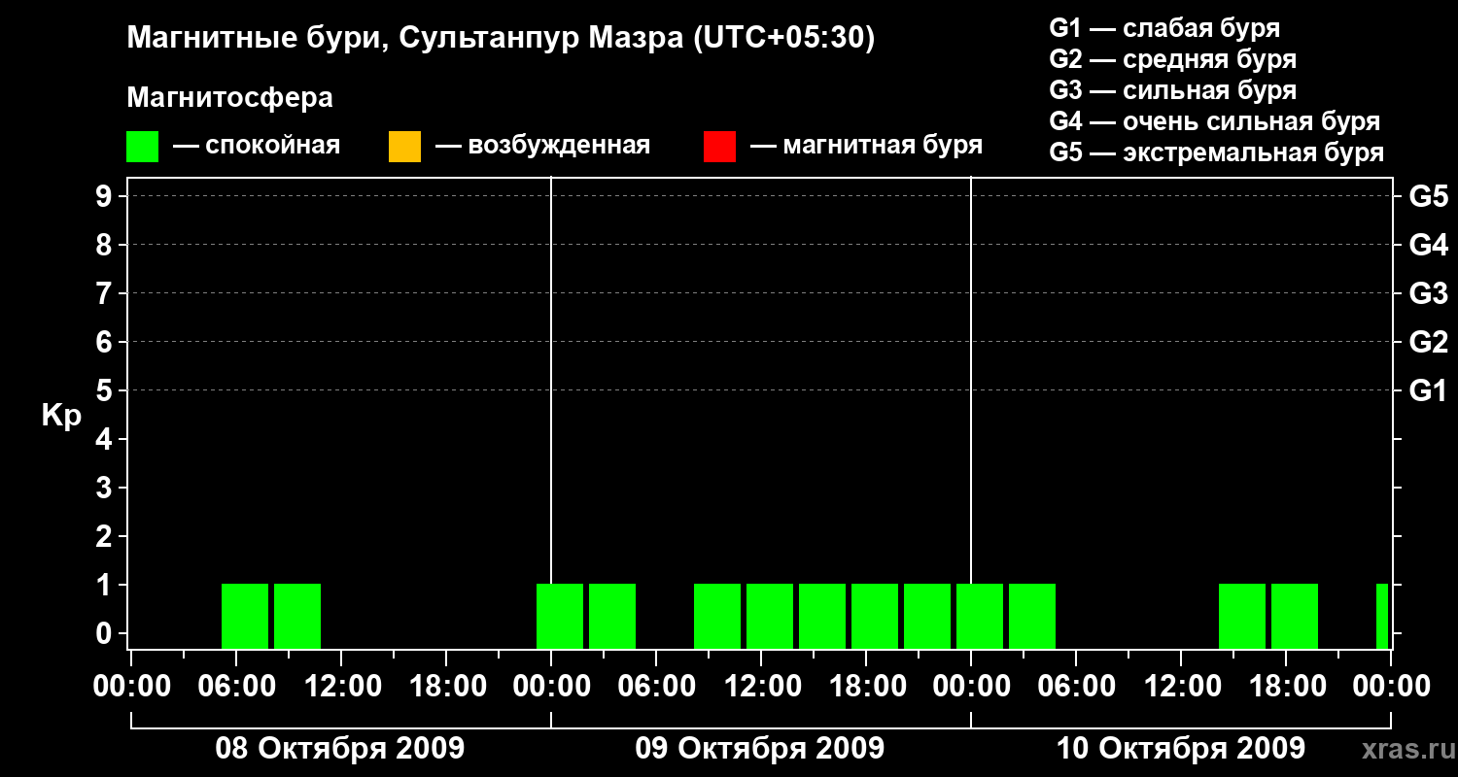Select the '10 Октября 2009' date label
The width and height of the screenshot is (1458, 777).
tap(1180, 749)
